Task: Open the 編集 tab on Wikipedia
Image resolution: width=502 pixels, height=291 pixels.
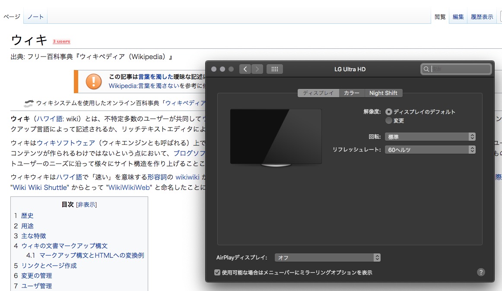Action: click(458, 17)
